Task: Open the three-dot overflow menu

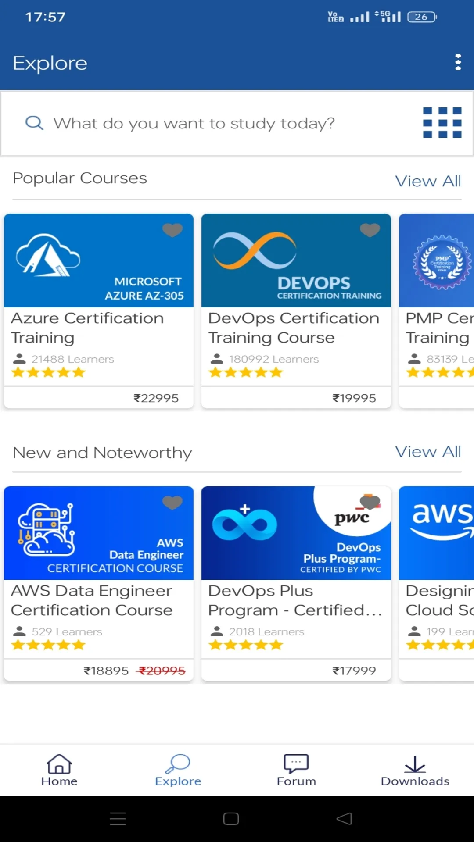Action: 458,62
